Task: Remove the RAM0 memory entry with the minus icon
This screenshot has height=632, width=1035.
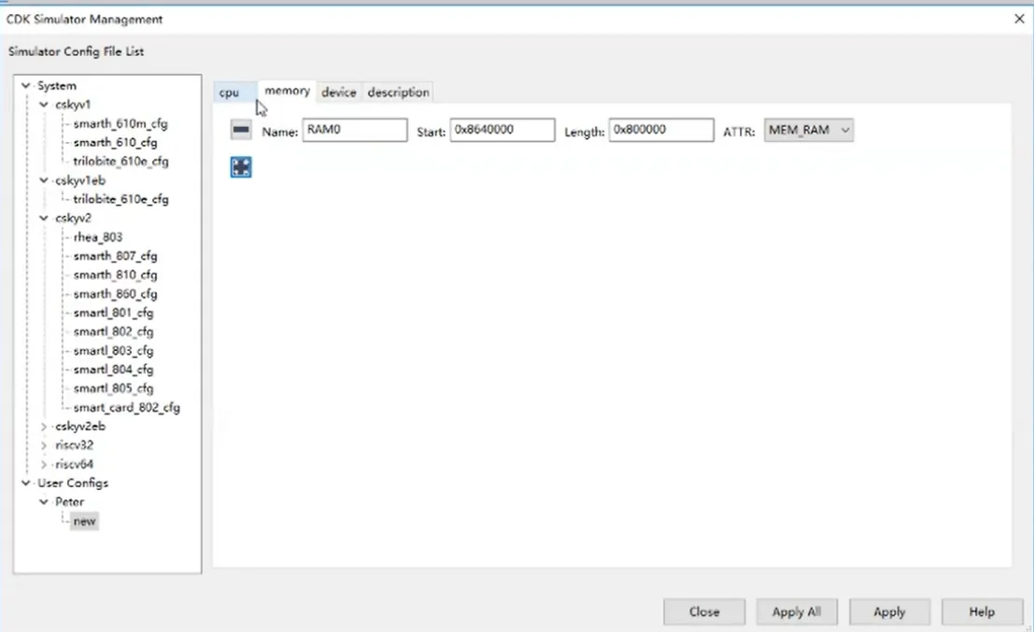Action: point(241,130)
